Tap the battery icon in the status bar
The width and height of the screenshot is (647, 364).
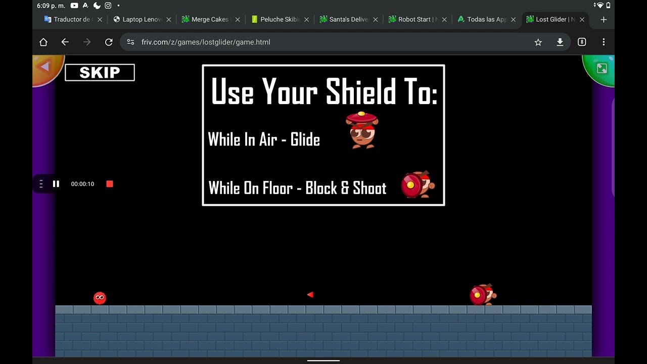click(x=609, y=6)
